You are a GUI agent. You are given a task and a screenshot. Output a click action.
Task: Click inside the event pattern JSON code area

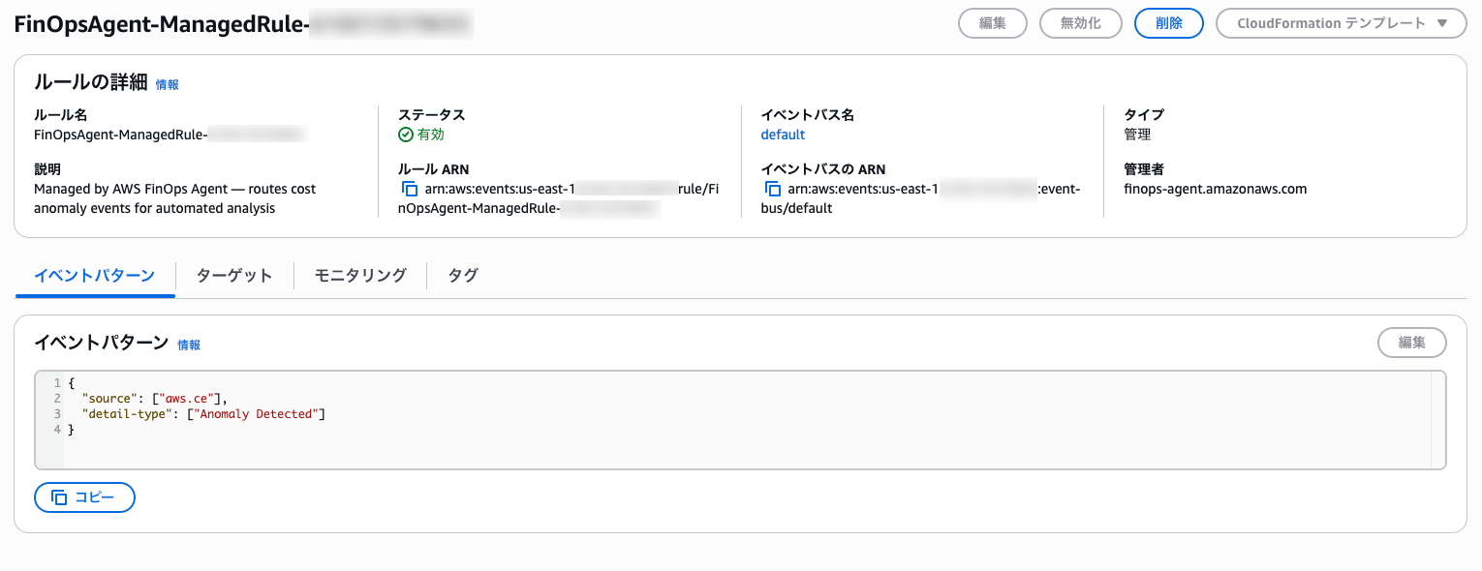740,420
